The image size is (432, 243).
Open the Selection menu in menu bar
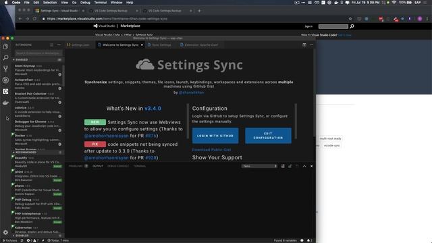(x=50, y=3)
